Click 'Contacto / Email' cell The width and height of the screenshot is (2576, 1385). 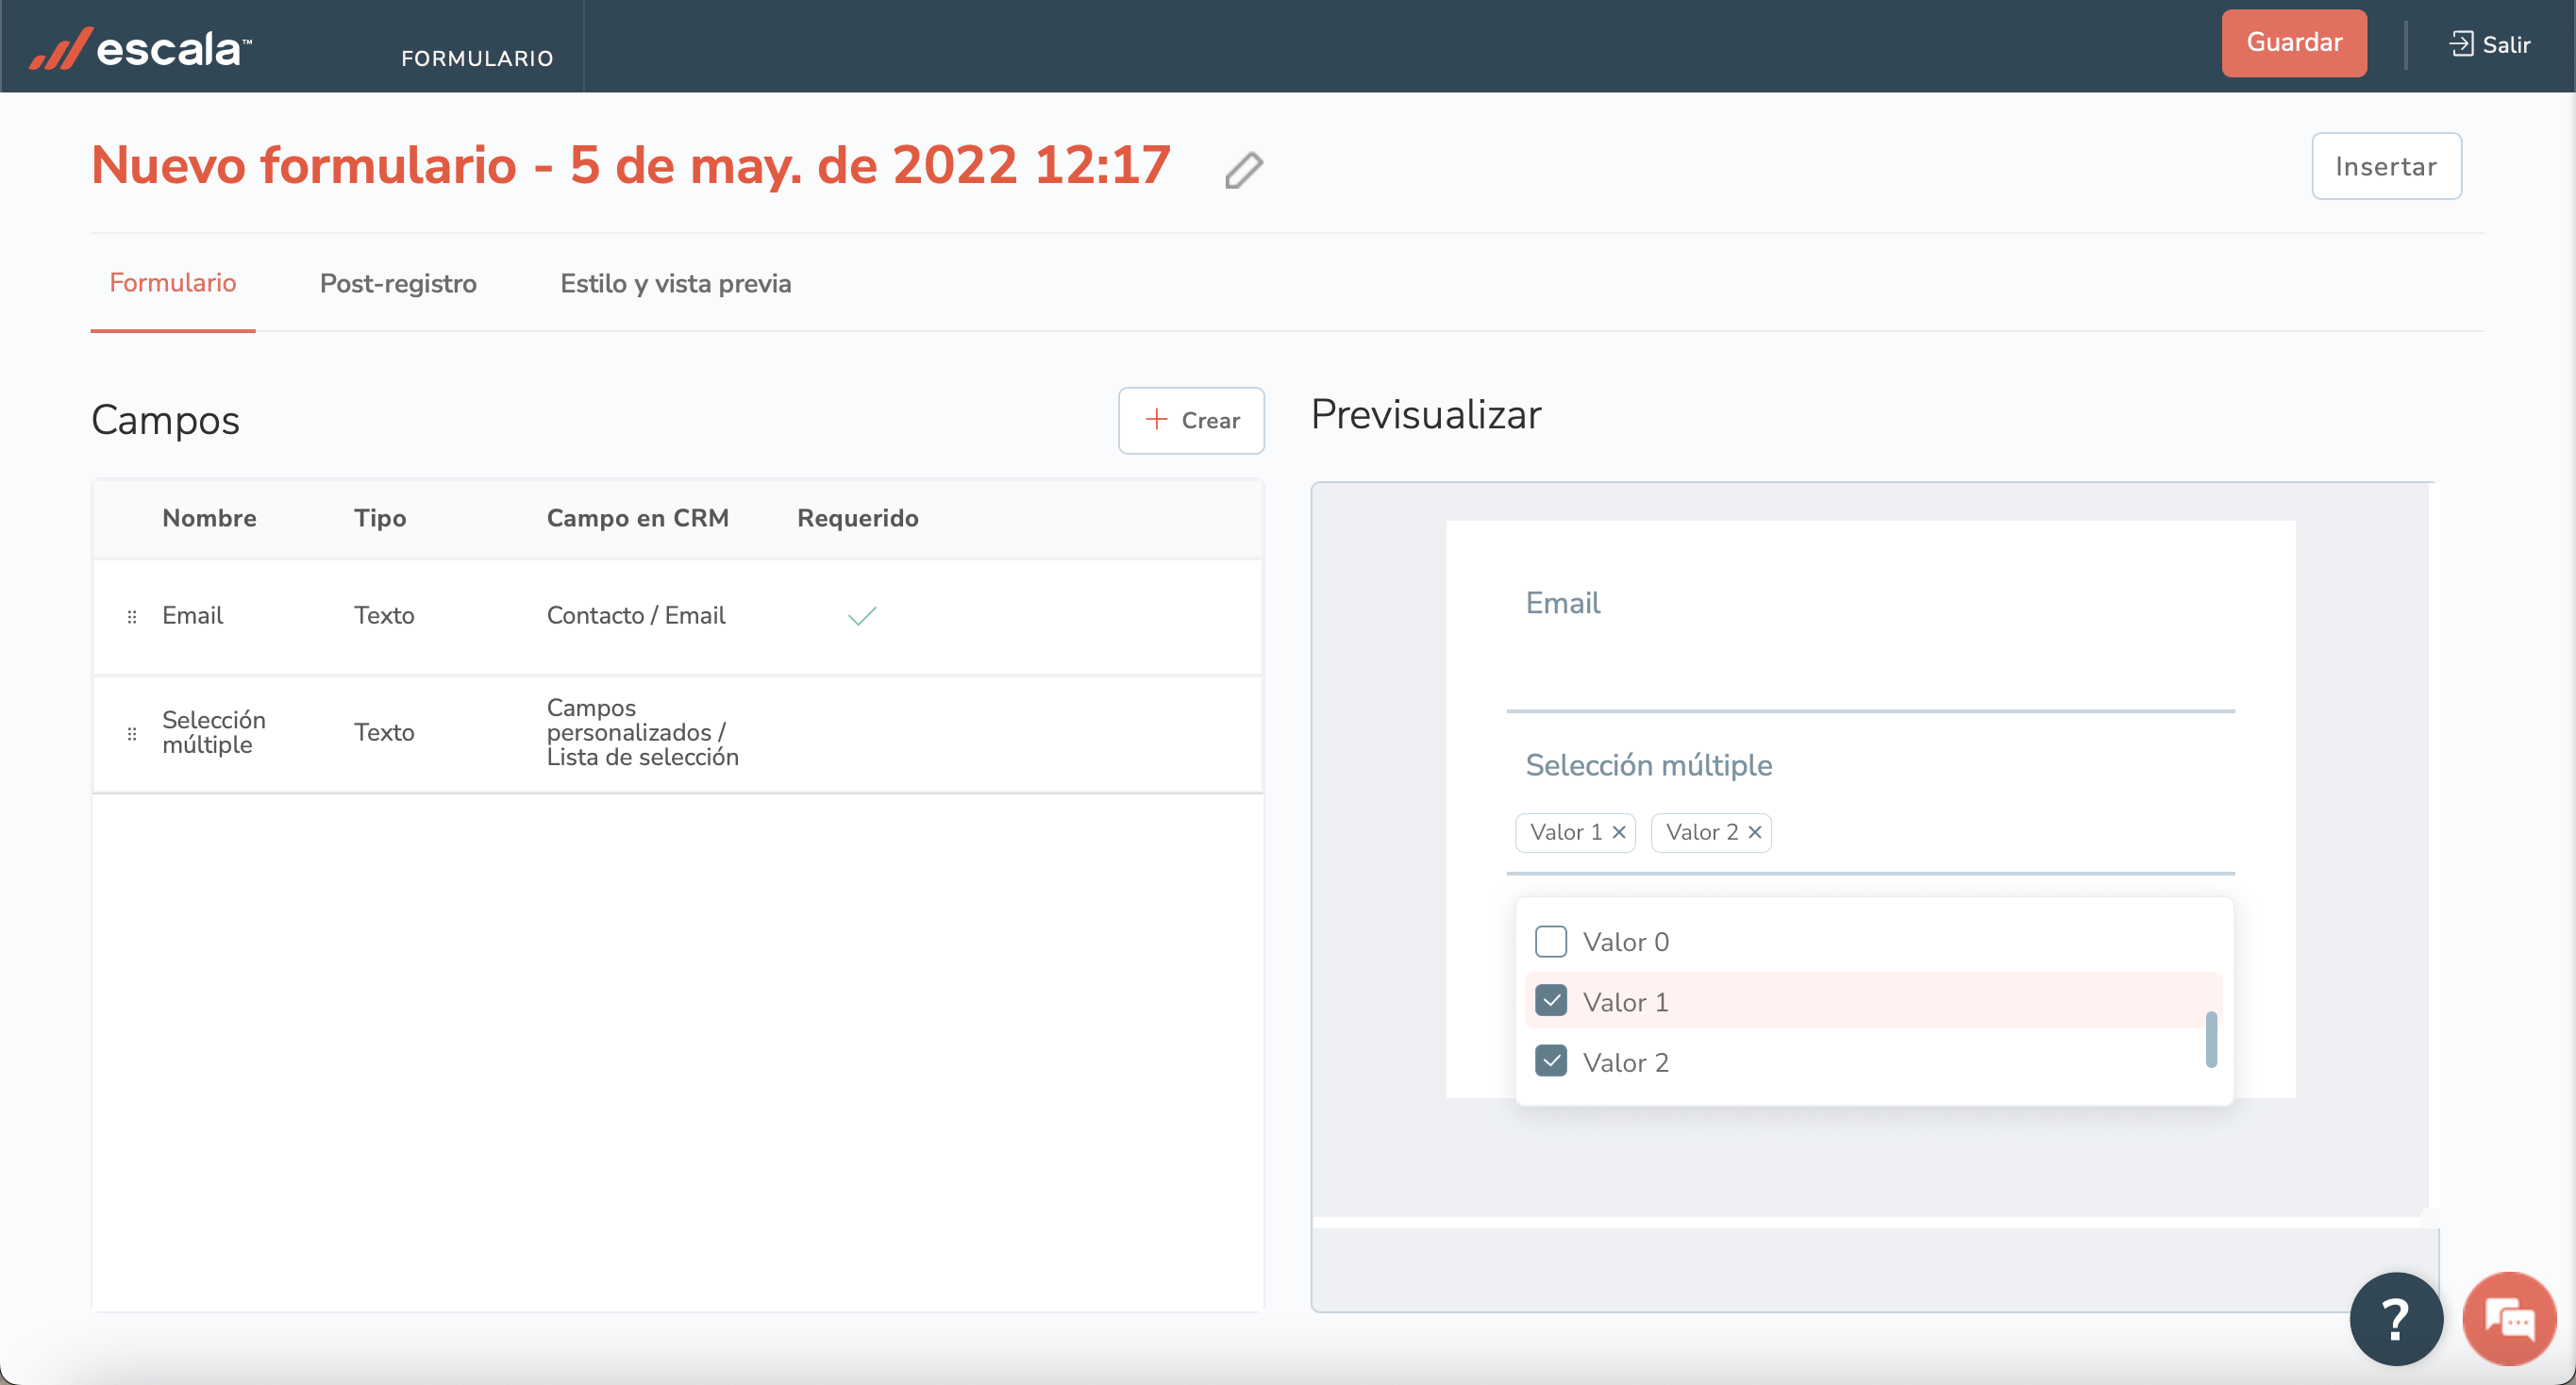636,615
